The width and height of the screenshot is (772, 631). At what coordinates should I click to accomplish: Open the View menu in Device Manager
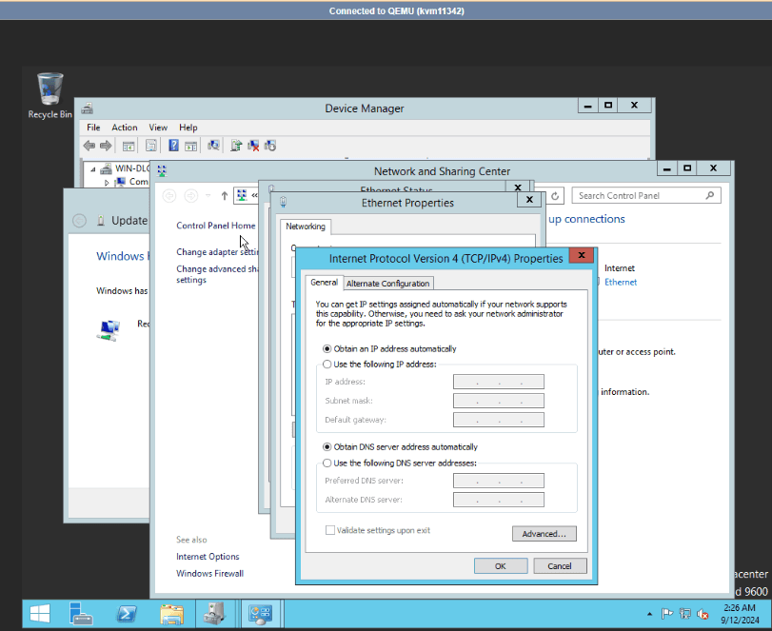coord(158,128)
